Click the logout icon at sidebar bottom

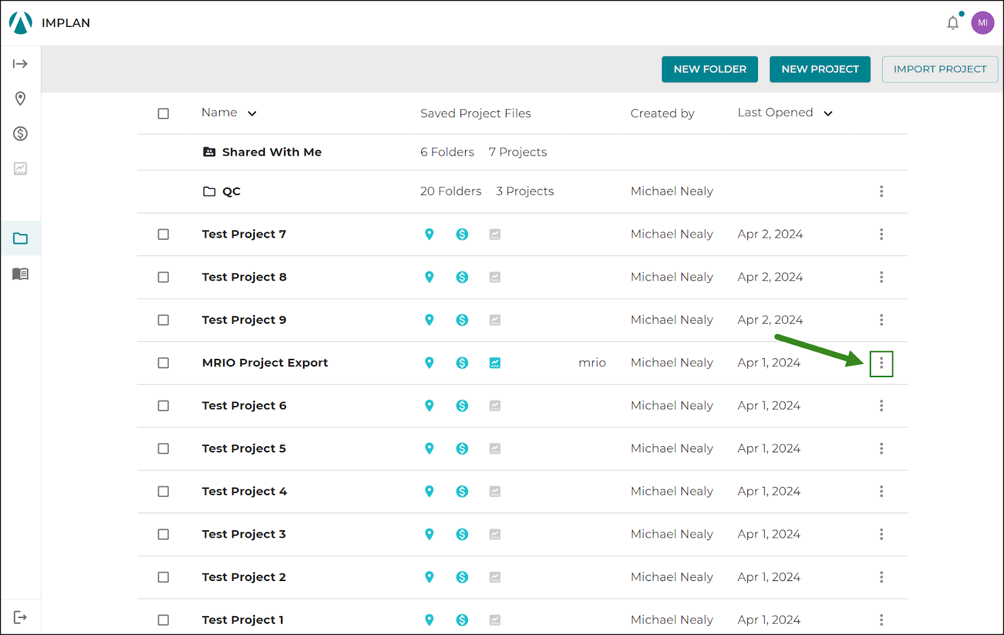21,617
